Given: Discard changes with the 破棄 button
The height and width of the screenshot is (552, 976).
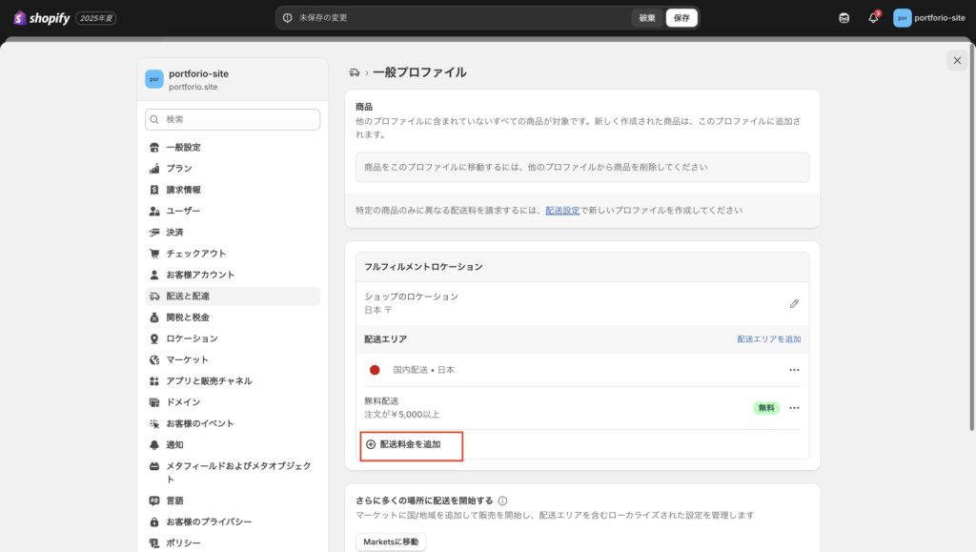Looking at the screenshot, I should tap(647, 18).
